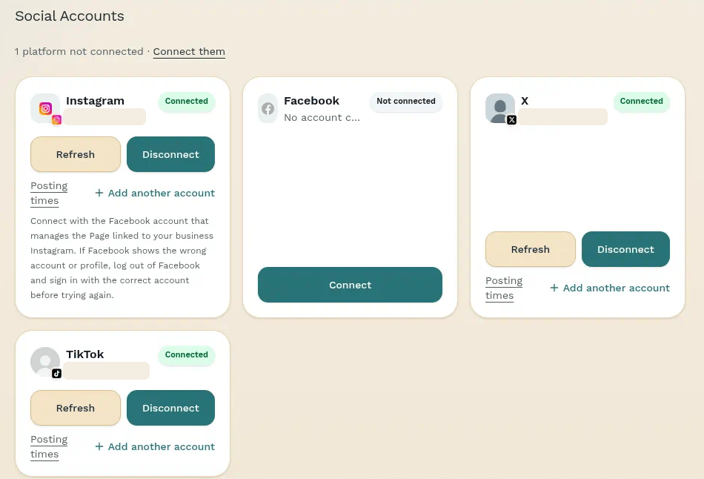704x479 pixels.
Task: Click the Facebook logo icon
Action: [x=268, y=108]
